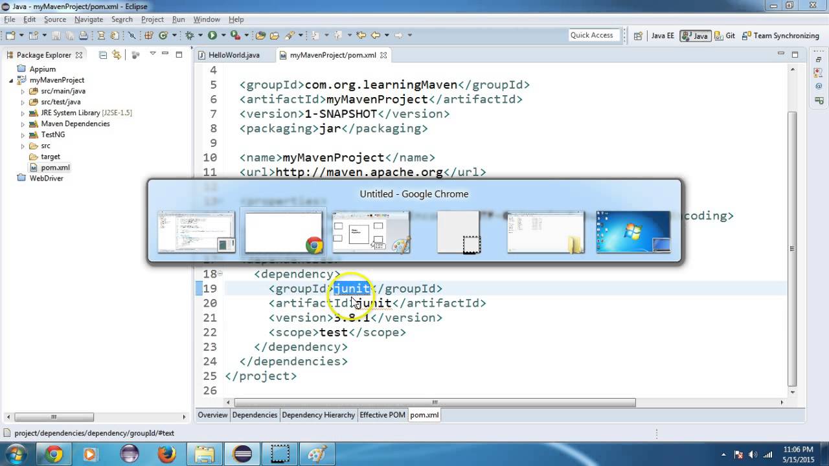Open the File menu
The width and height of the screenshot is (829, 466).
10,19
